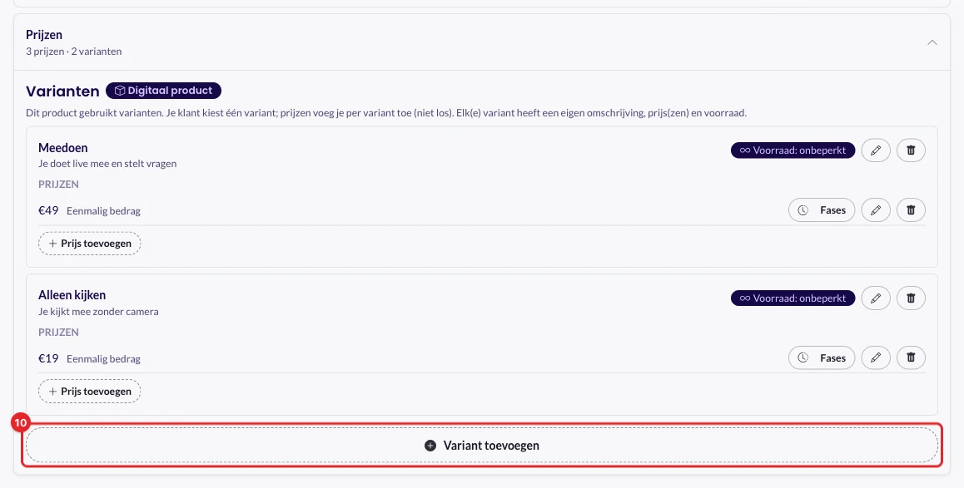Click Meedoen's Voorraad: onbeperkt badge
Image resolution: width=964 pixels, height=488 pixels.
coord(793,150)
